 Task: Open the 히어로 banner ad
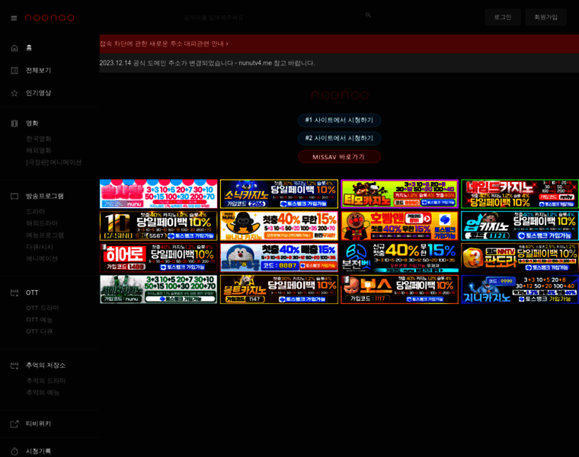click(x=158, y=257)
